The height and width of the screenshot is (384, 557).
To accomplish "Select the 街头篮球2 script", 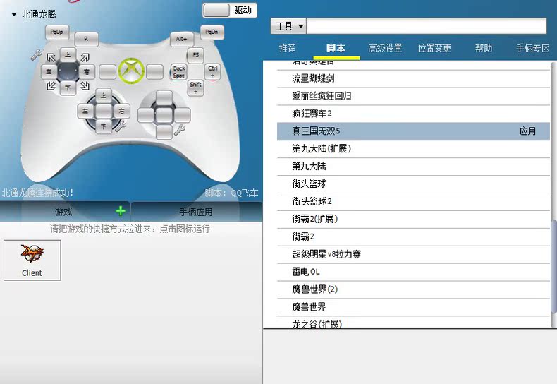I will point(413,202).
